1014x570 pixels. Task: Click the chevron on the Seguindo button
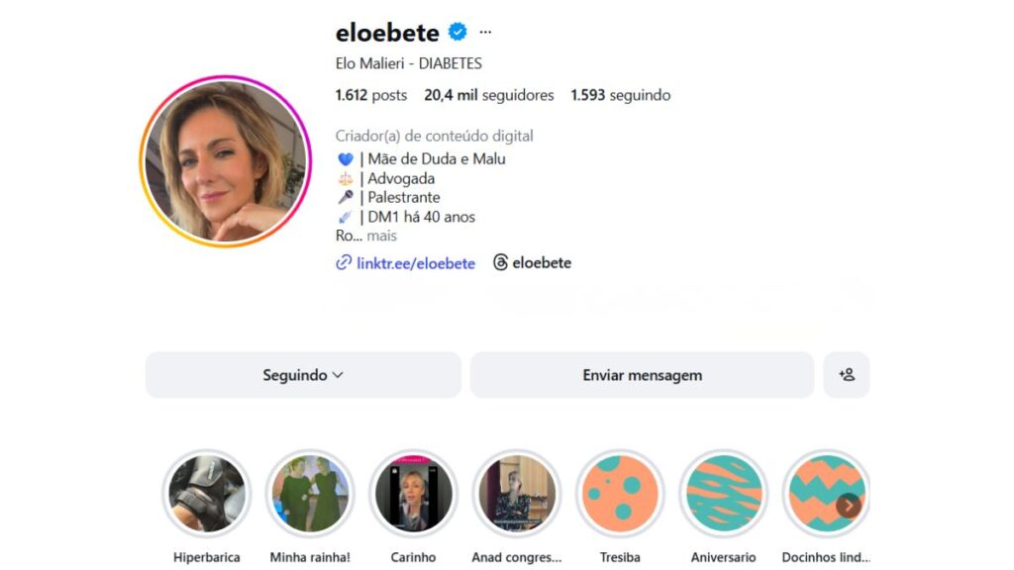(x=338, y=375)
